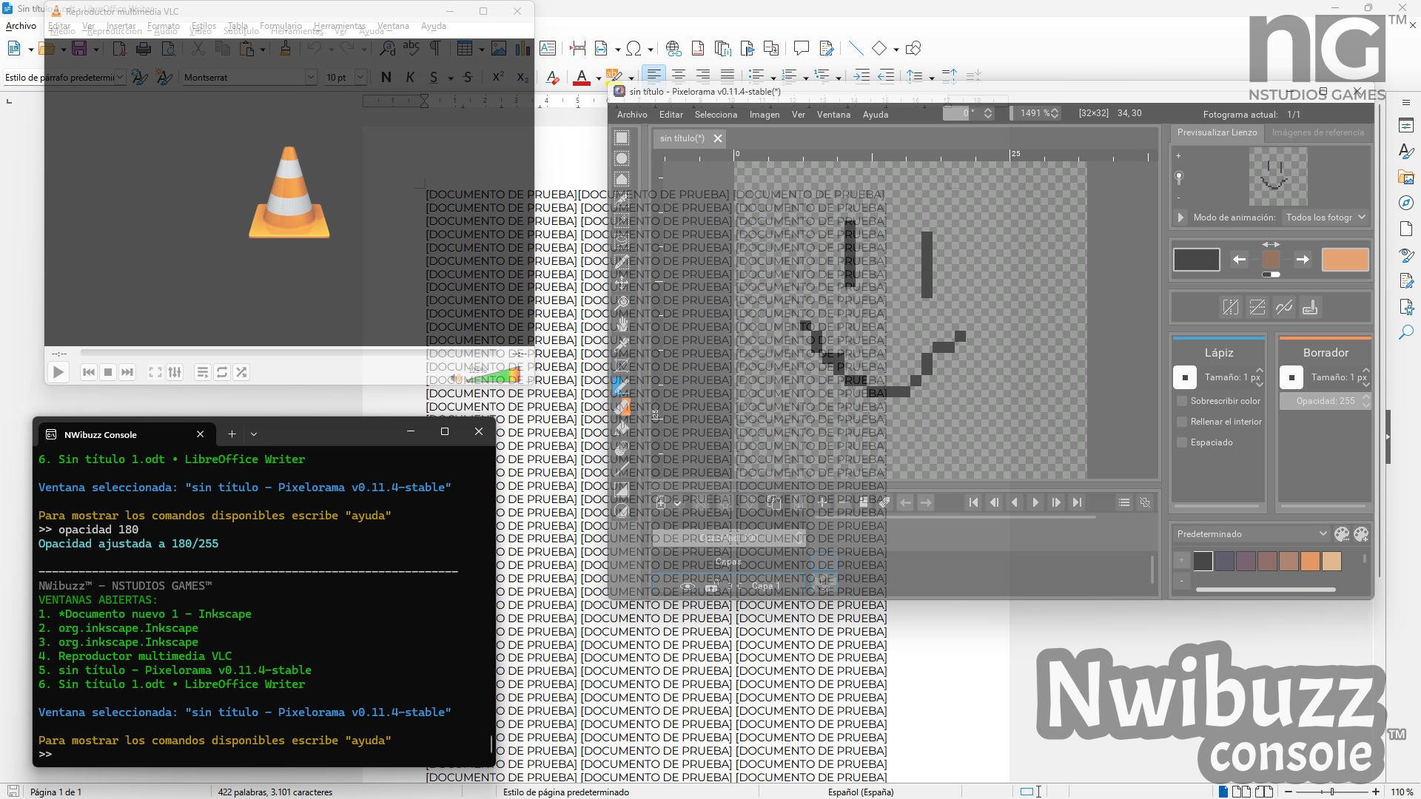Screen dimensions: 1421x799
Task: Insert a footnote in Writer
Action: 698,49
